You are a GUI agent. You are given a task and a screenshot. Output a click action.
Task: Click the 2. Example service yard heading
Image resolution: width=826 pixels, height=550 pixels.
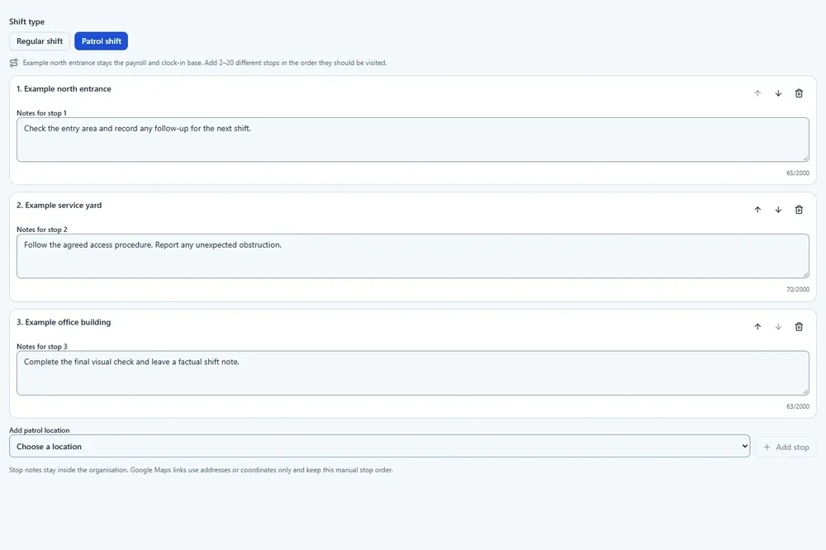tap(59, 205)
